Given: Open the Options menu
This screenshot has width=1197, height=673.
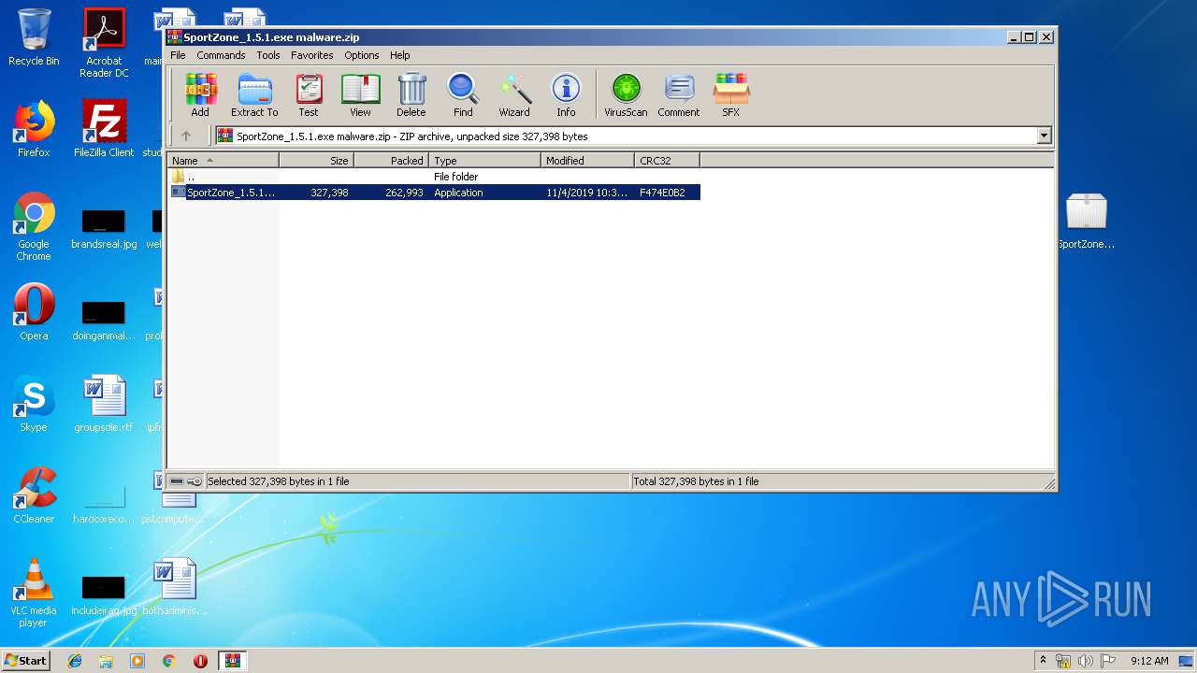Looking at the screenshot, I should [362, 55].
